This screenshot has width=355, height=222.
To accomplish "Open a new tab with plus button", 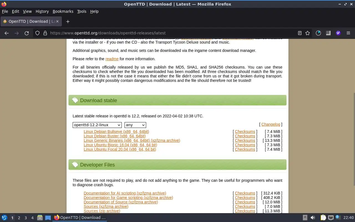I will point(68,21).
